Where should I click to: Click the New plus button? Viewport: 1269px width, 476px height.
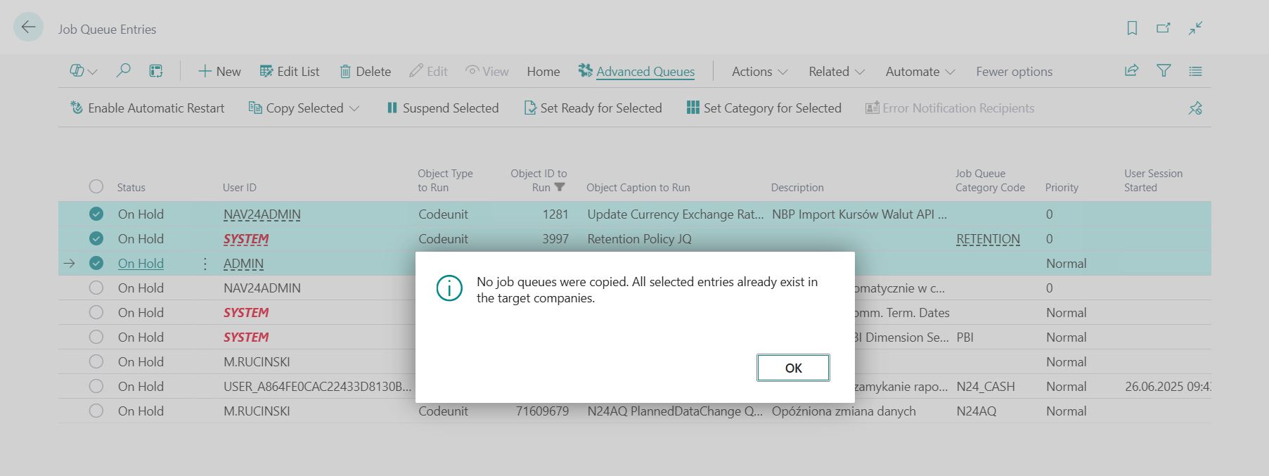point(219,71)
